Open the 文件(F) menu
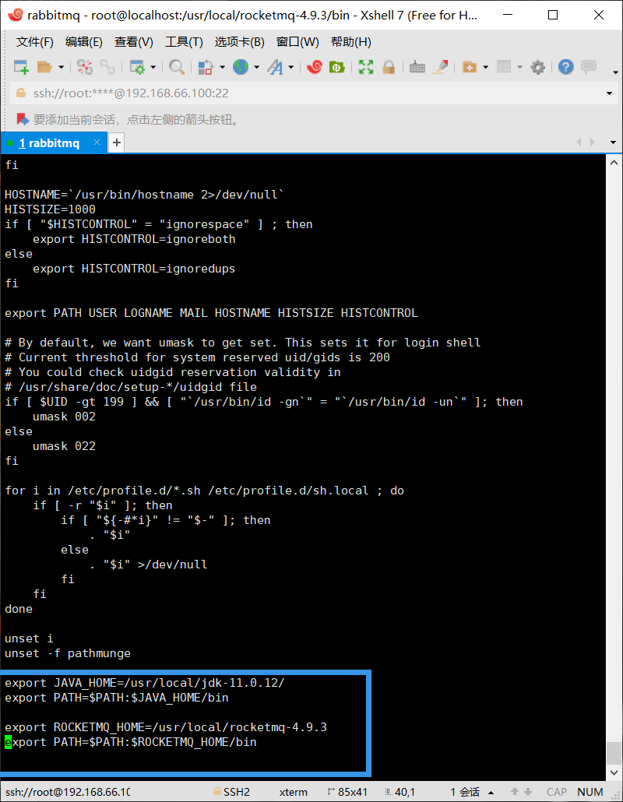Screen dimensions: 623x802 point(35,42)
